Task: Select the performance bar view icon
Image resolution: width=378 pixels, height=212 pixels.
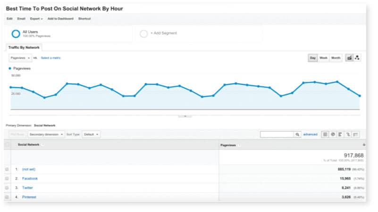Action: tap(340, 134)
